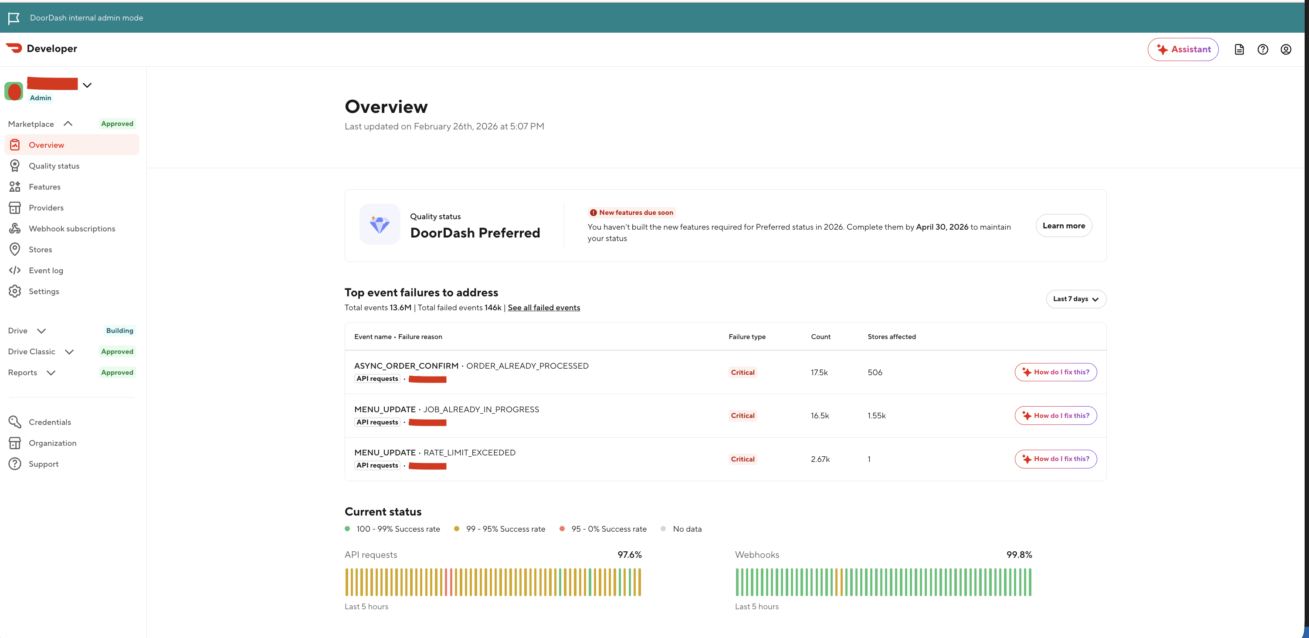Collapse the Marketplace section
This screenshot has height=638, width=1309.
click(x=68, y=123)
